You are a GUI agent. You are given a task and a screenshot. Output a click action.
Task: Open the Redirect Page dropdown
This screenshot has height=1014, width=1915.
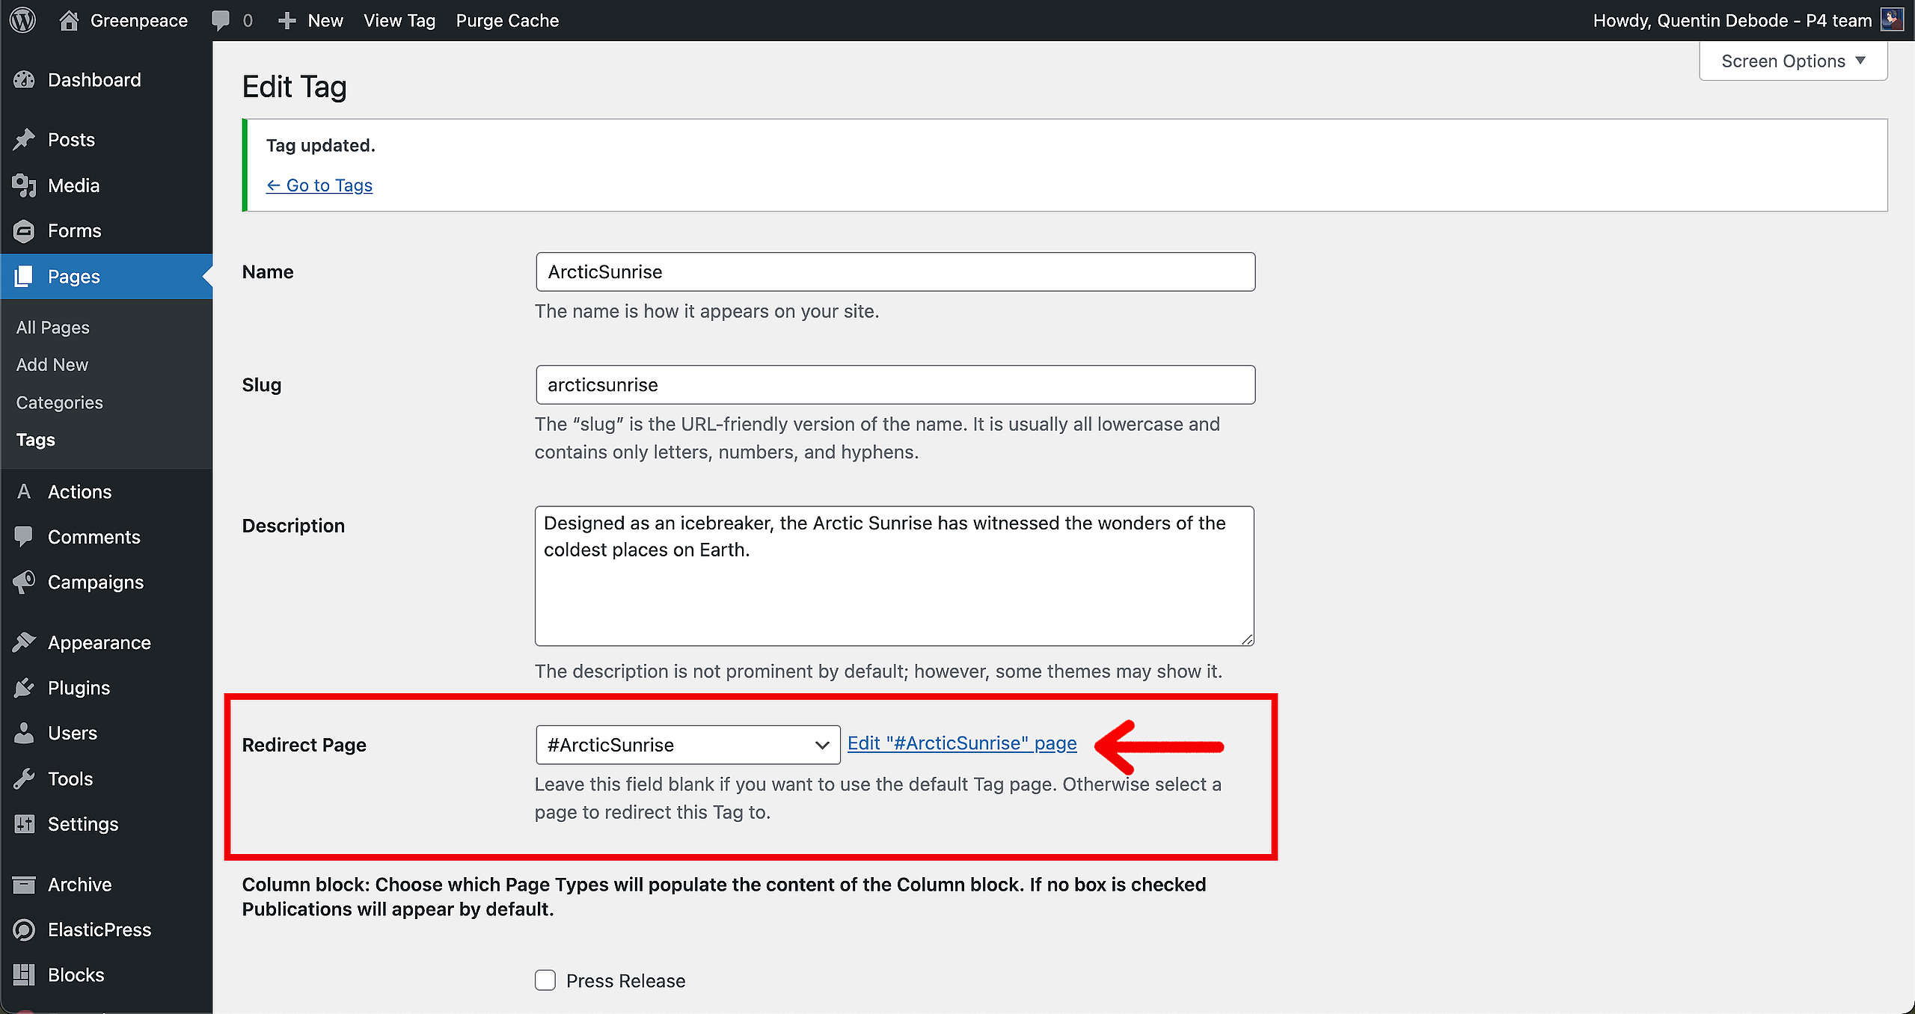click(688, 745)
